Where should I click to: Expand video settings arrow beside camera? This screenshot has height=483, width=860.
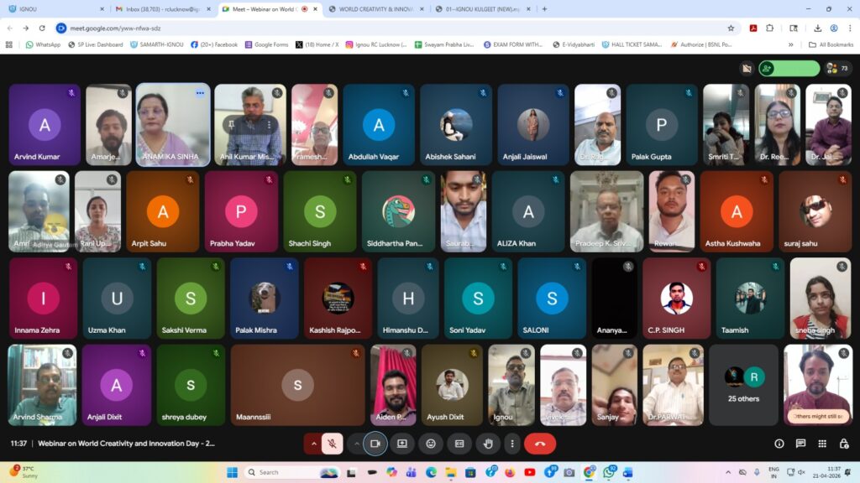(356, 444)
